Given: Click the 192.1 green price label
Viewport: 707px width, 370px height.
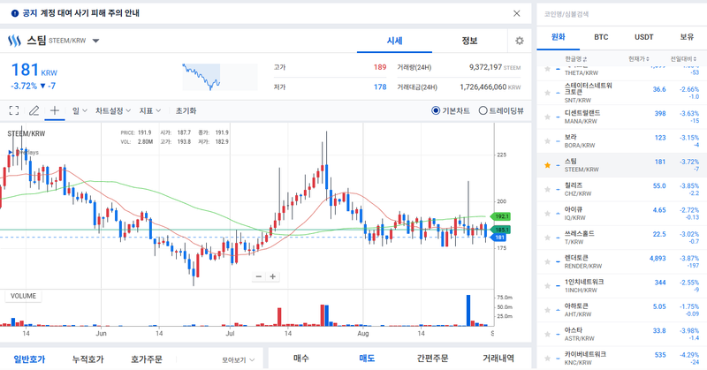Looking at the screenshot, I should 500,216.
